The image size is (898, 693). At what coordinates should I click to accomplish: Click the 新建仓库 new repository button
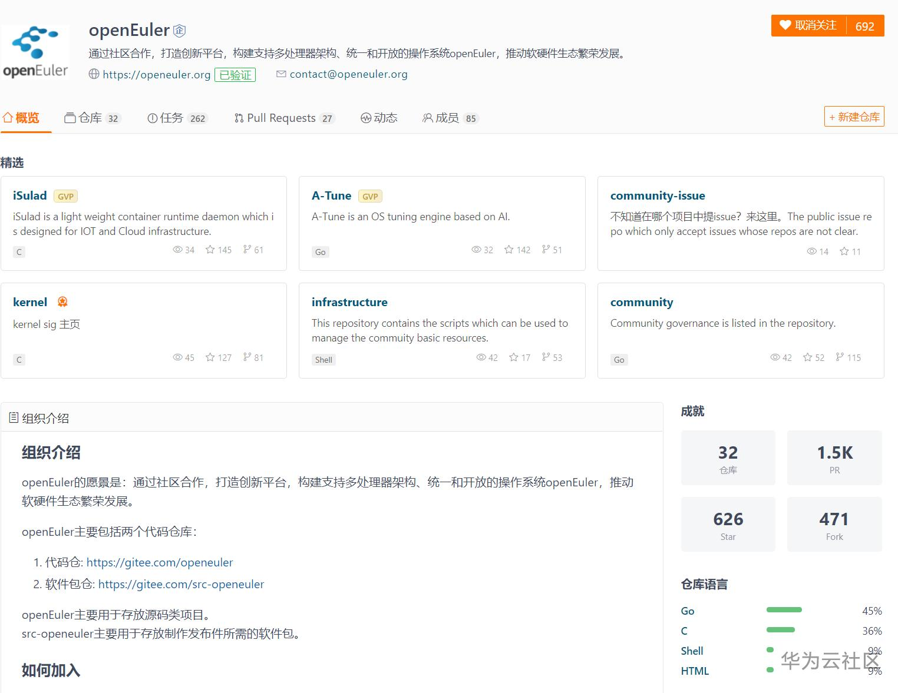click(853, 117)
